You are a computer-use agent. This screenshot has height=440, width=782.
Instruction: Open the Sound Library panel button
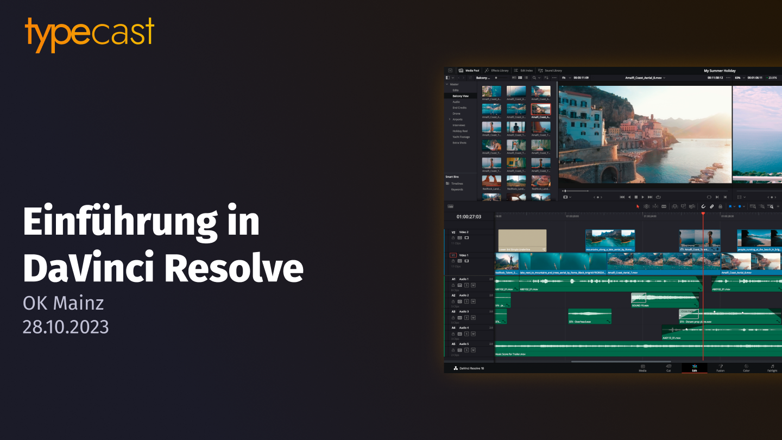pyautogui.click(x=550, y=71)
